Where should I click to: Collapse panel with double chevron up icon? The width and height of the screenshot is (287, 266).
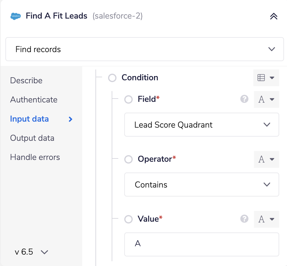pos(273,16)
